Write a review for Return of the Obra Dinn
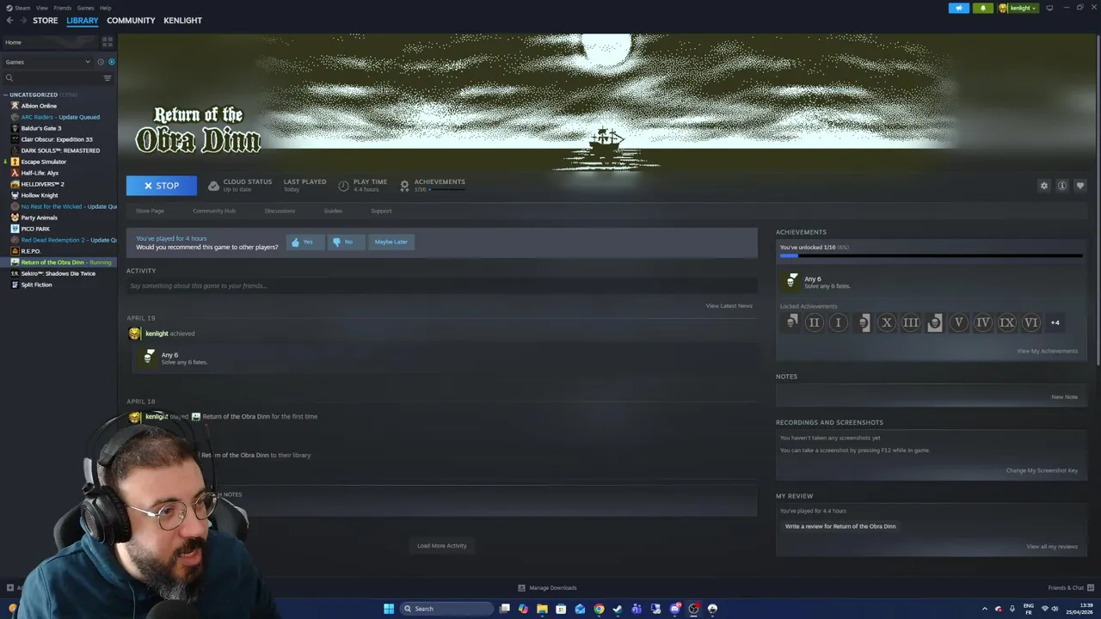1101x619 pixels. click(840, 526)
